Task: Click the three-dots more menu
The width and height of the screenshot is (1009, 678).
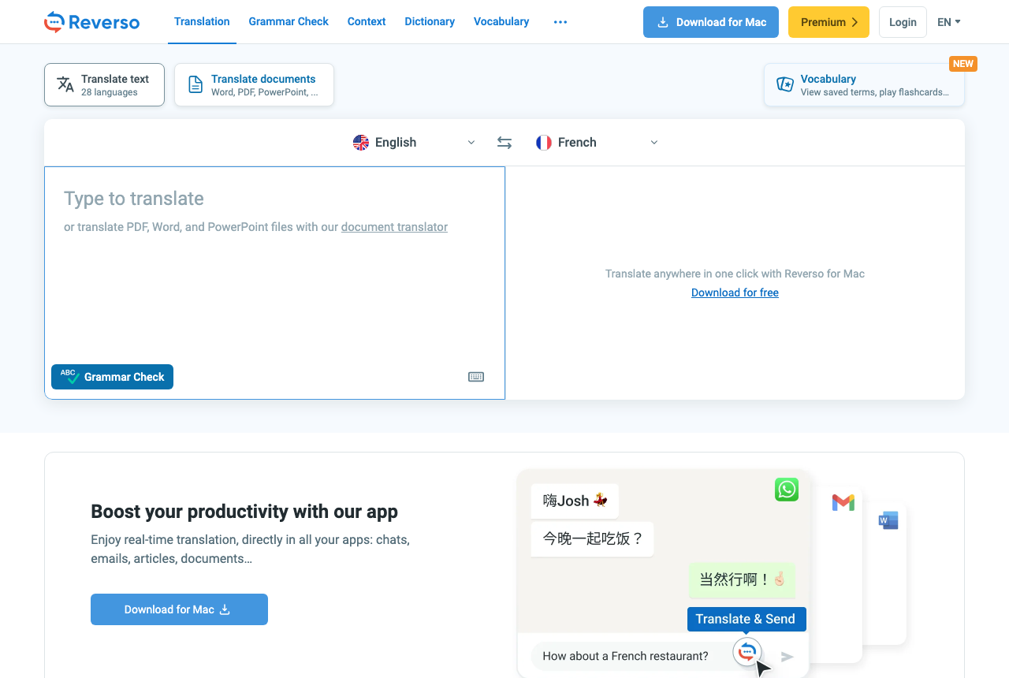Action: (x=560, y=22)
